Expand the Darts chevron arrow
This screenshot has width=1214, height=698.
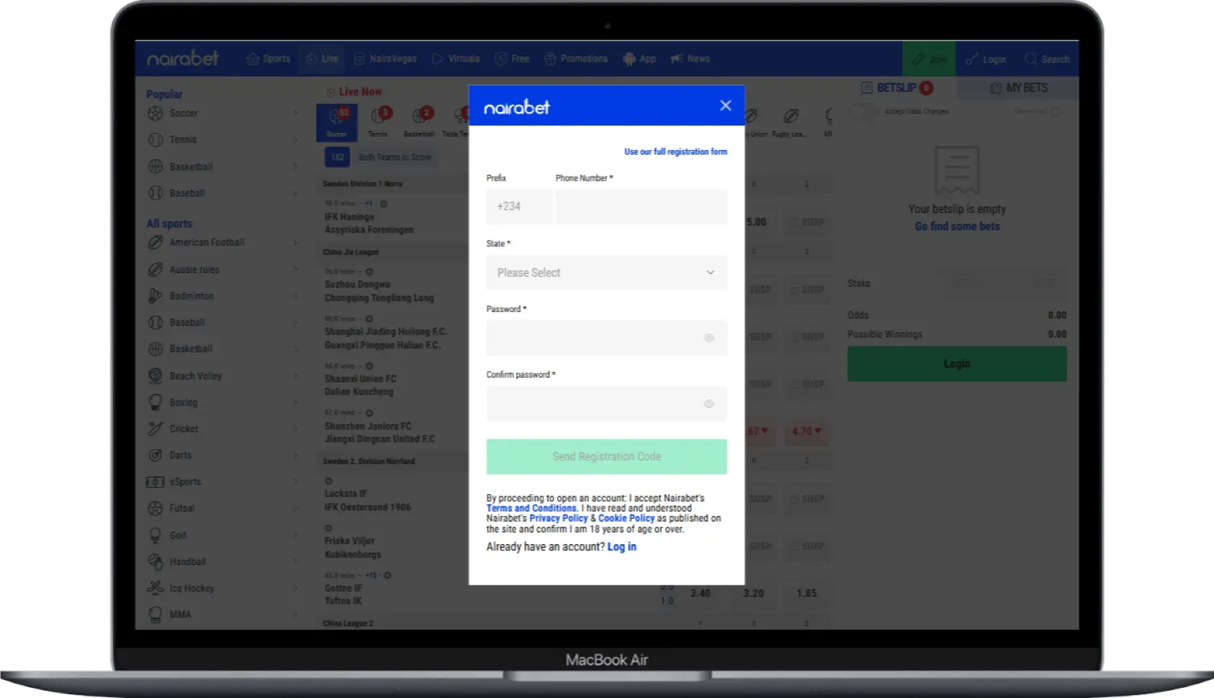click(x=296, y=455)
